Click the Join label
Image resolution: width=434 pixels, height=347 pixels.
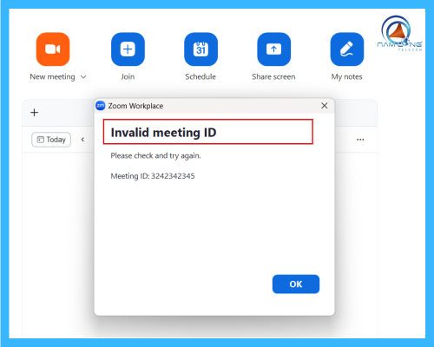[128, 76]
